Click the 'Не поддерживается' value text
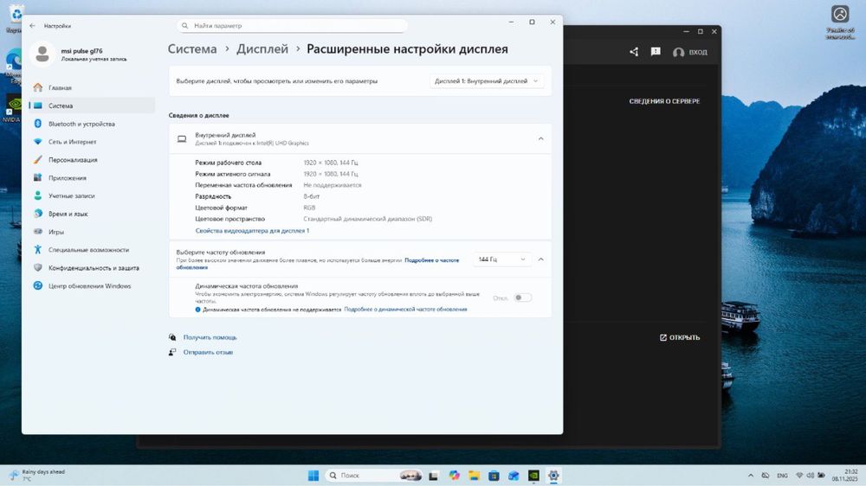 (333, 185)
